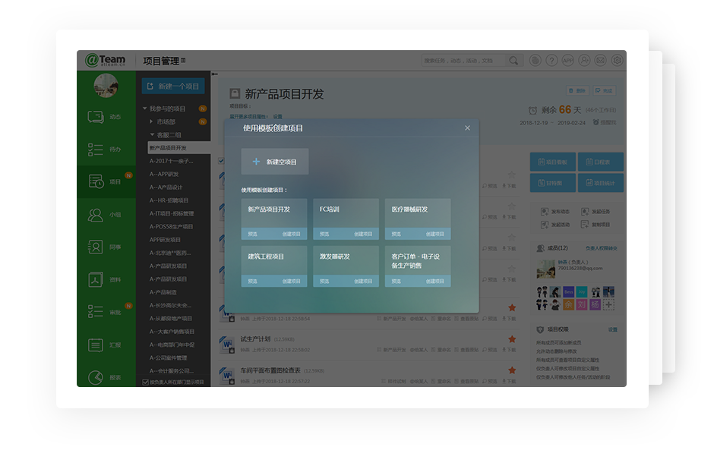Open the help question mark icon
Viewport: 714px width, 469px height.
pyautogui.click(x=552, y=61)
